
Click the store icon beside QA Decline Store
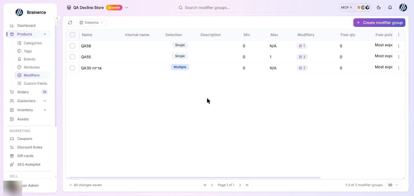coord(69,8)
